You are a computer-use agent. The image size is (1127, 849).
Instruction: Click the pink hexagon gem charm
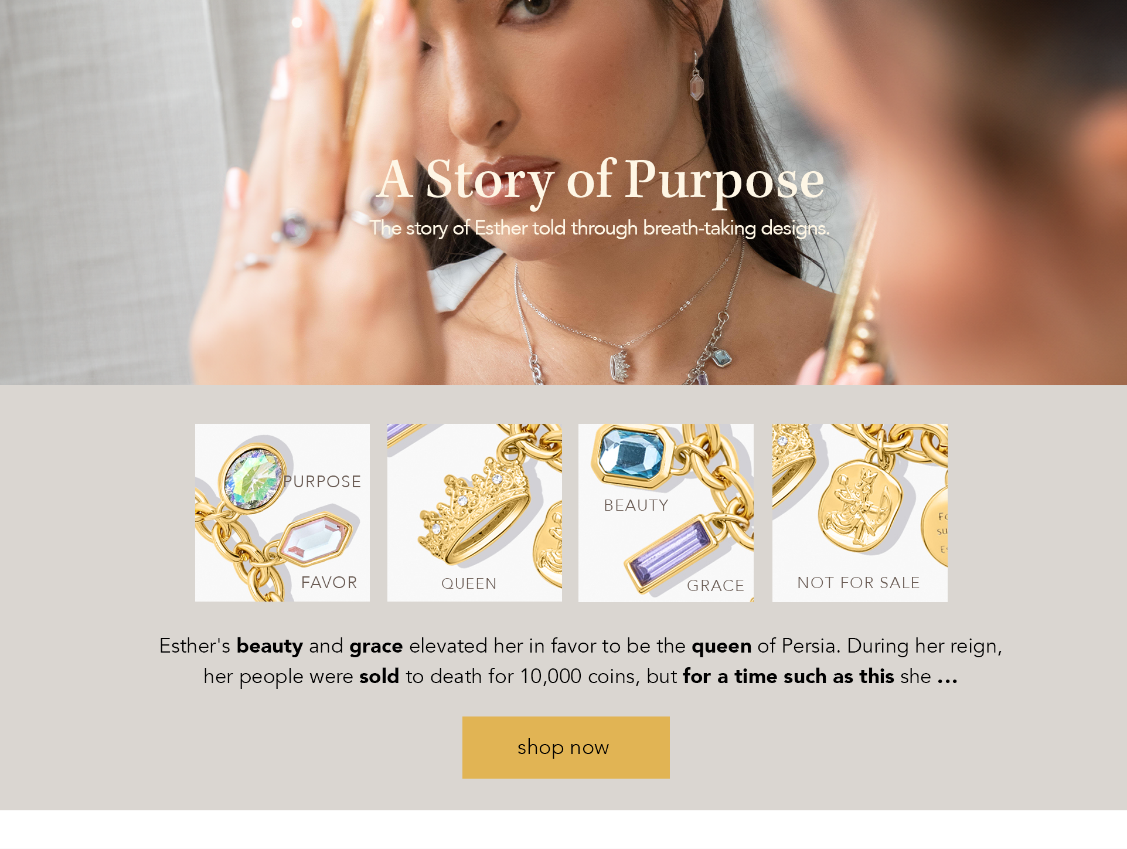pos(315,539)
